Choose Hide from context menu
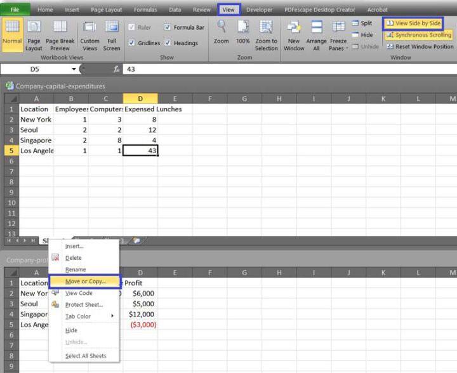The height and width of the screenshot is (373, 457). [84, 330]
